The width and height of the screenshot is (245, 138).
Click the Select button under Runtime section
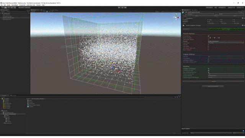point(214,81)
